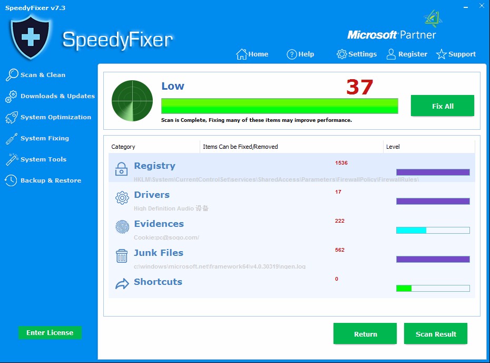Click the SpeedyFixer shield logo
Viewport: 490px width, 363px height.
coord(31,37)
